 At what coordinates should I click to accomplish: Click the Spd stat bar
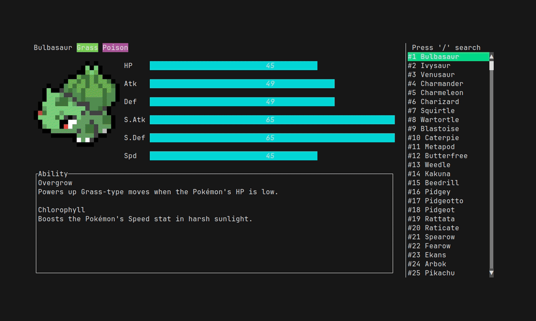pos(234,156)
